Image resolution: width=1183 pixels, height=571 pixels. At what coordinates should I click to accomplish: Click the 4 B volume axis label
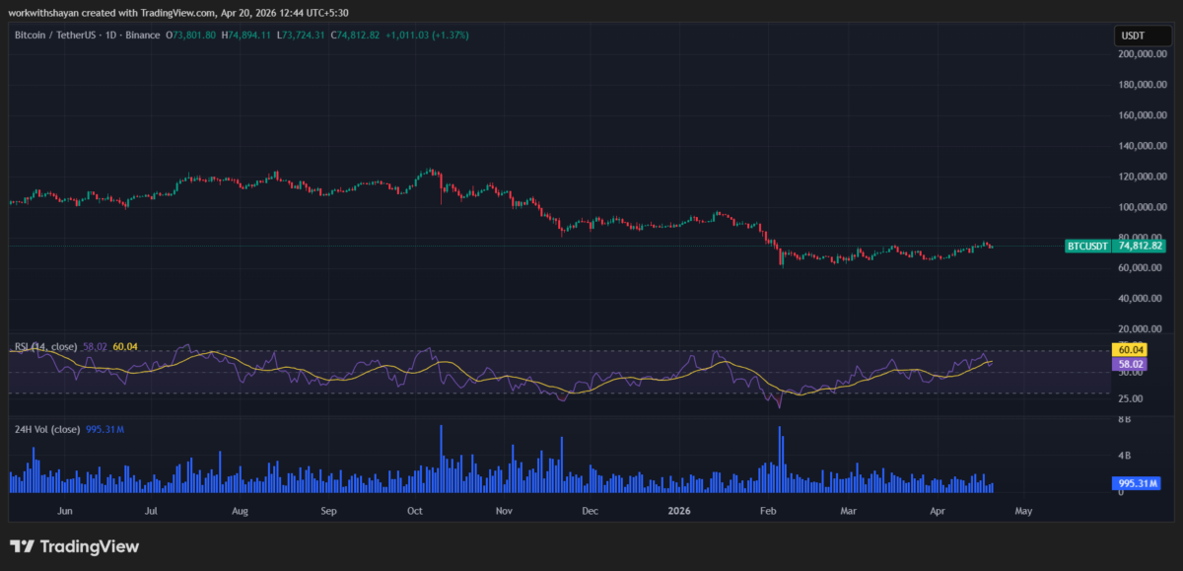(1123, 456)
